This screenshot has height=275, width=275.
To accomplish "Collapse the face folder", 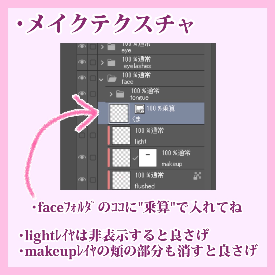I will point(101,80).
